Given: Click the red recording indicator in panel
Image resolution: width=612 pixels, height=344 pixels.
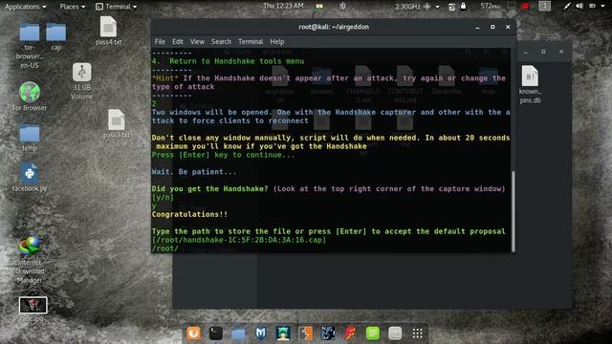Looking at the screenshot, I should [x=525, y=7].
